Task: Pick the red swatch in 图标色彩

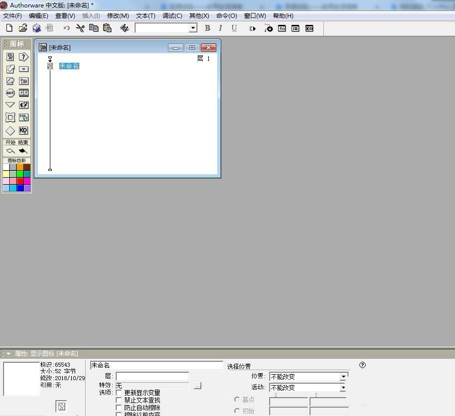Action: tap(20, 181)
